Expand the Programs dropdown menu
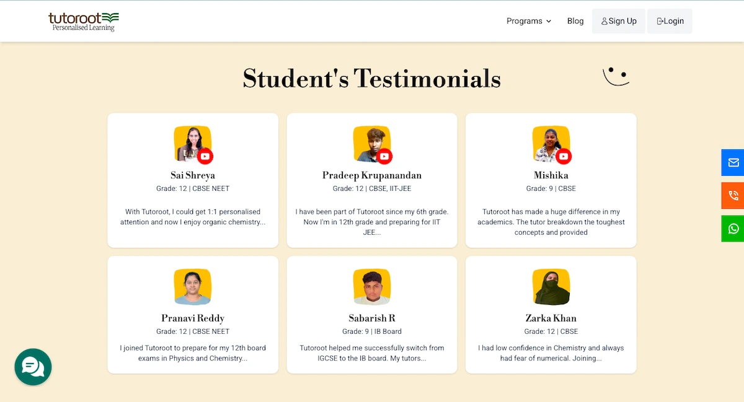 click(528, 21)
